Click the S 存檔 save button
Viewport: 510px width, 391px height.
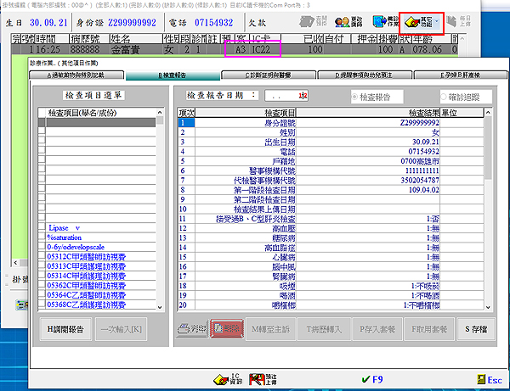478,328
